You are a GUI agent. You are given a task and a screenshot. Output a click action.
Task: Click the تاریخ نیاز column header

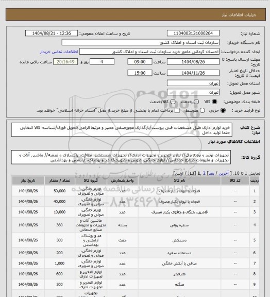coord(28,180)
